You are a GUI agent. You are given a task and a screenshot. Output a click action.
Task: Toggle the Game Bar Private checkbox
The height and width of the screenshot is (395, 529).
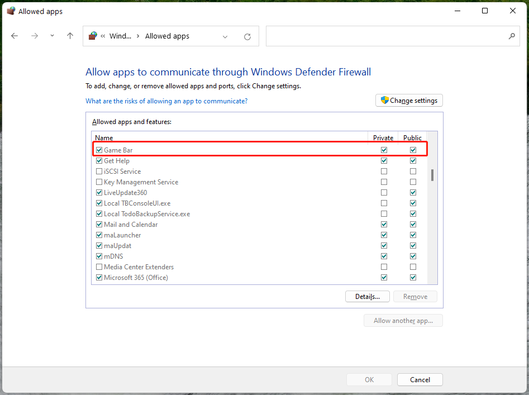coord(384,150)
